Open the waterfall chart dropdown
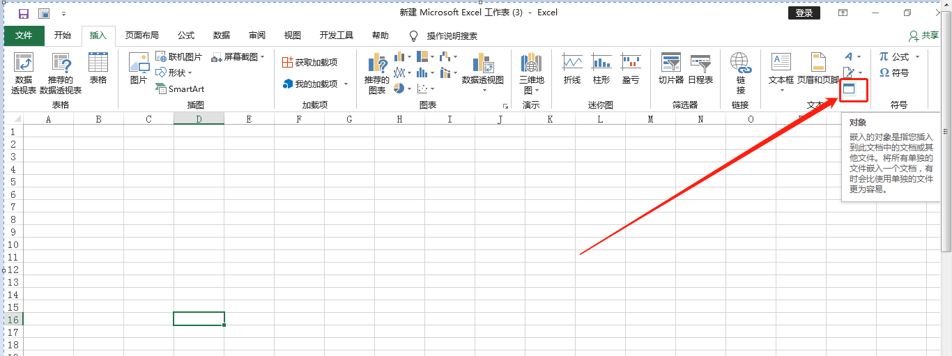This screenshot has width=952, height=356. [x=448, y=56]
